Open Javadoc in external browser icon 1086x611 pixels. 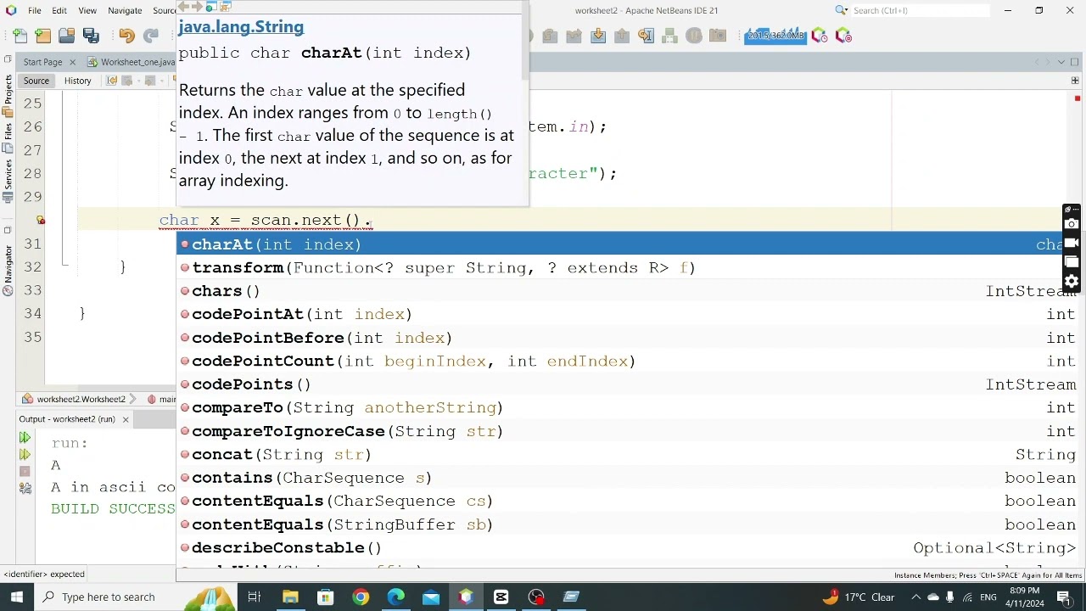210,7
